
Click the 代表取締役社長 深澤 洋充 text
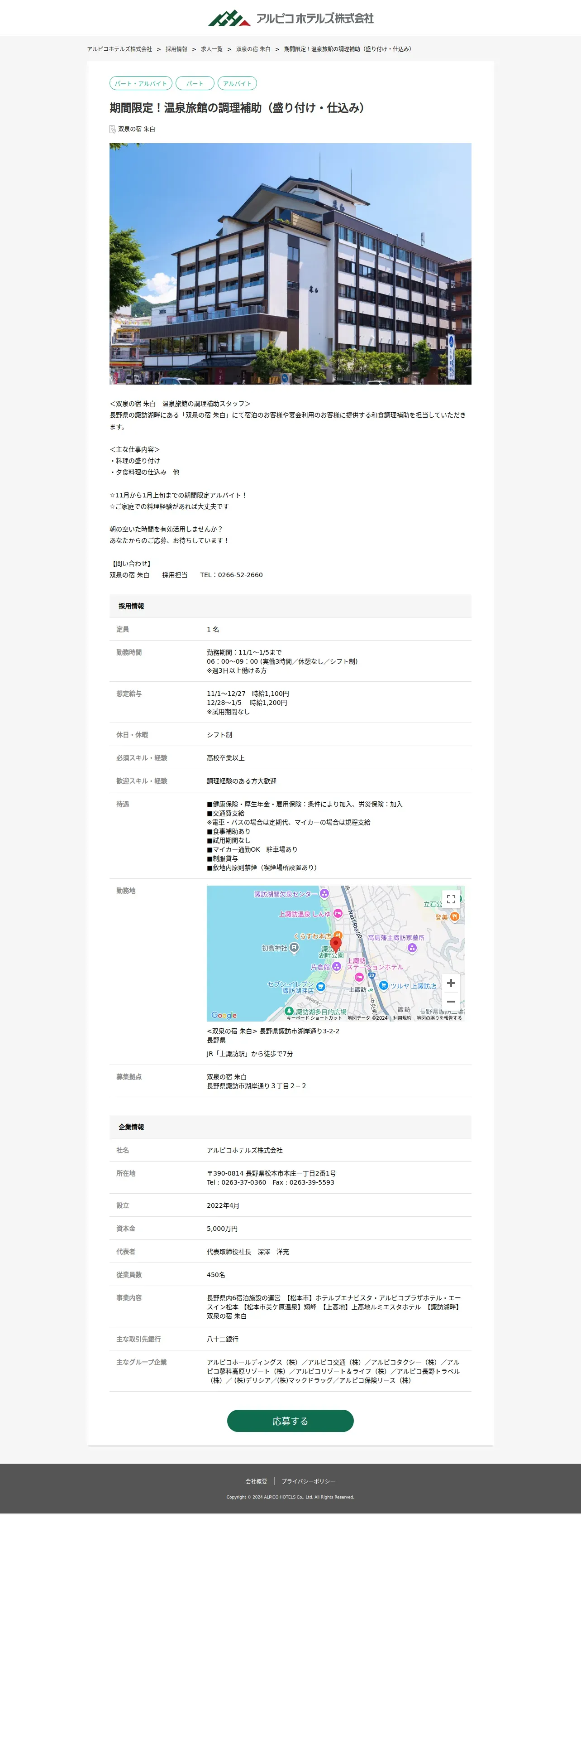(248, 1252)
